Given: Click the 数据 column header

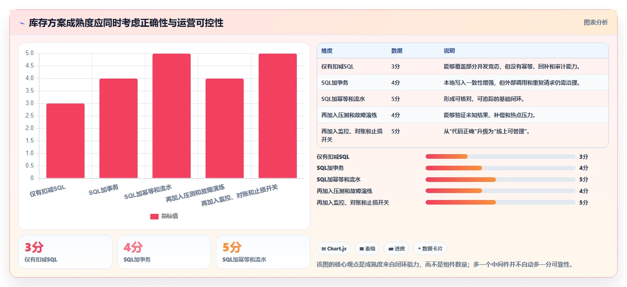Looking at the screenshot, I should coord(397,50).
